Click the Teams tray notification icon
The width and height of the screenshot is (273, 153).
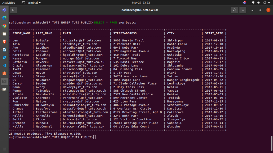point(244,3)
